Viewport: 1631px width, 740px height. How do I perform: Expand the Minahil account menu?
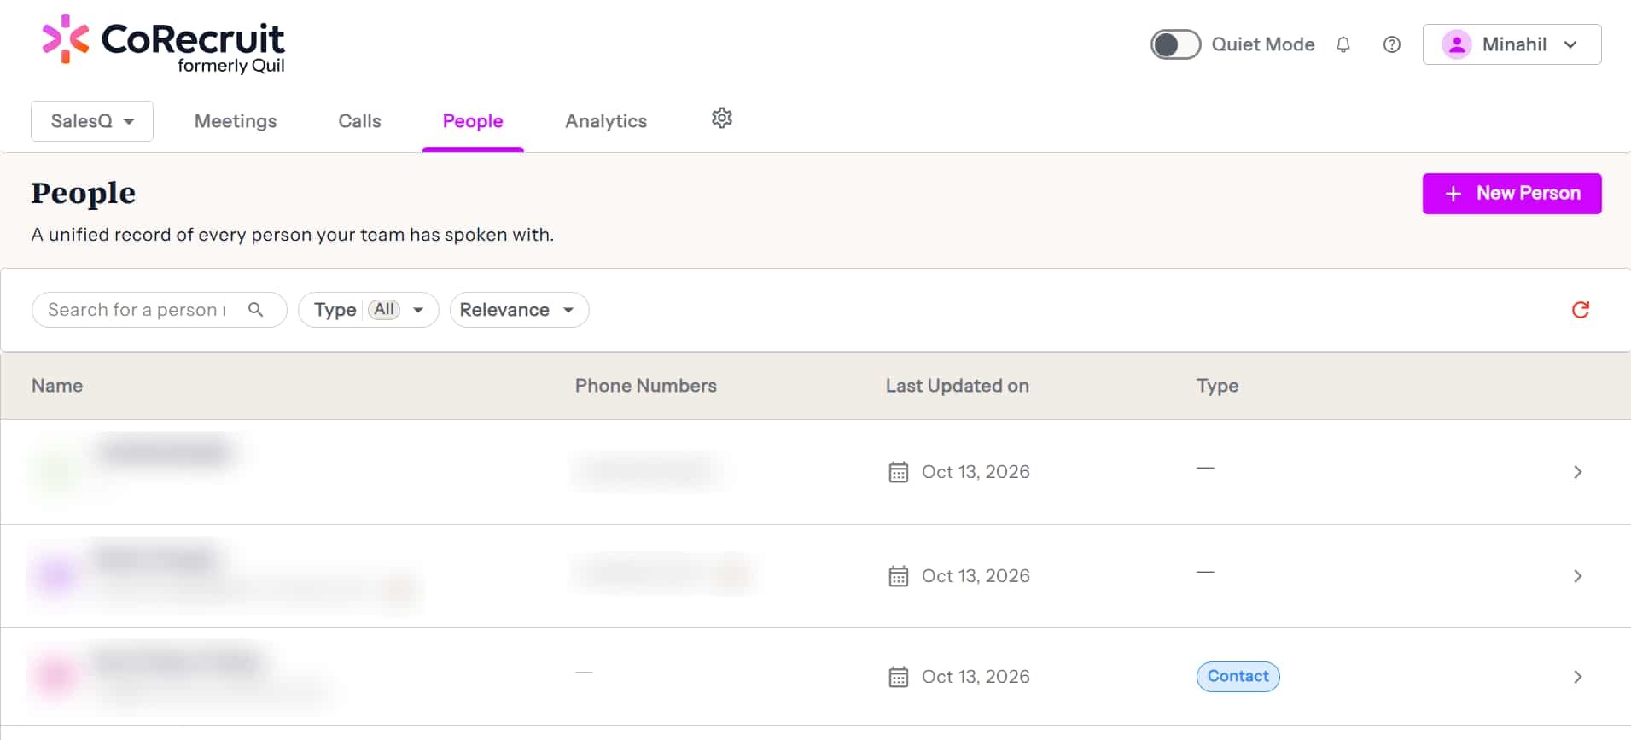click(1512, 44)
